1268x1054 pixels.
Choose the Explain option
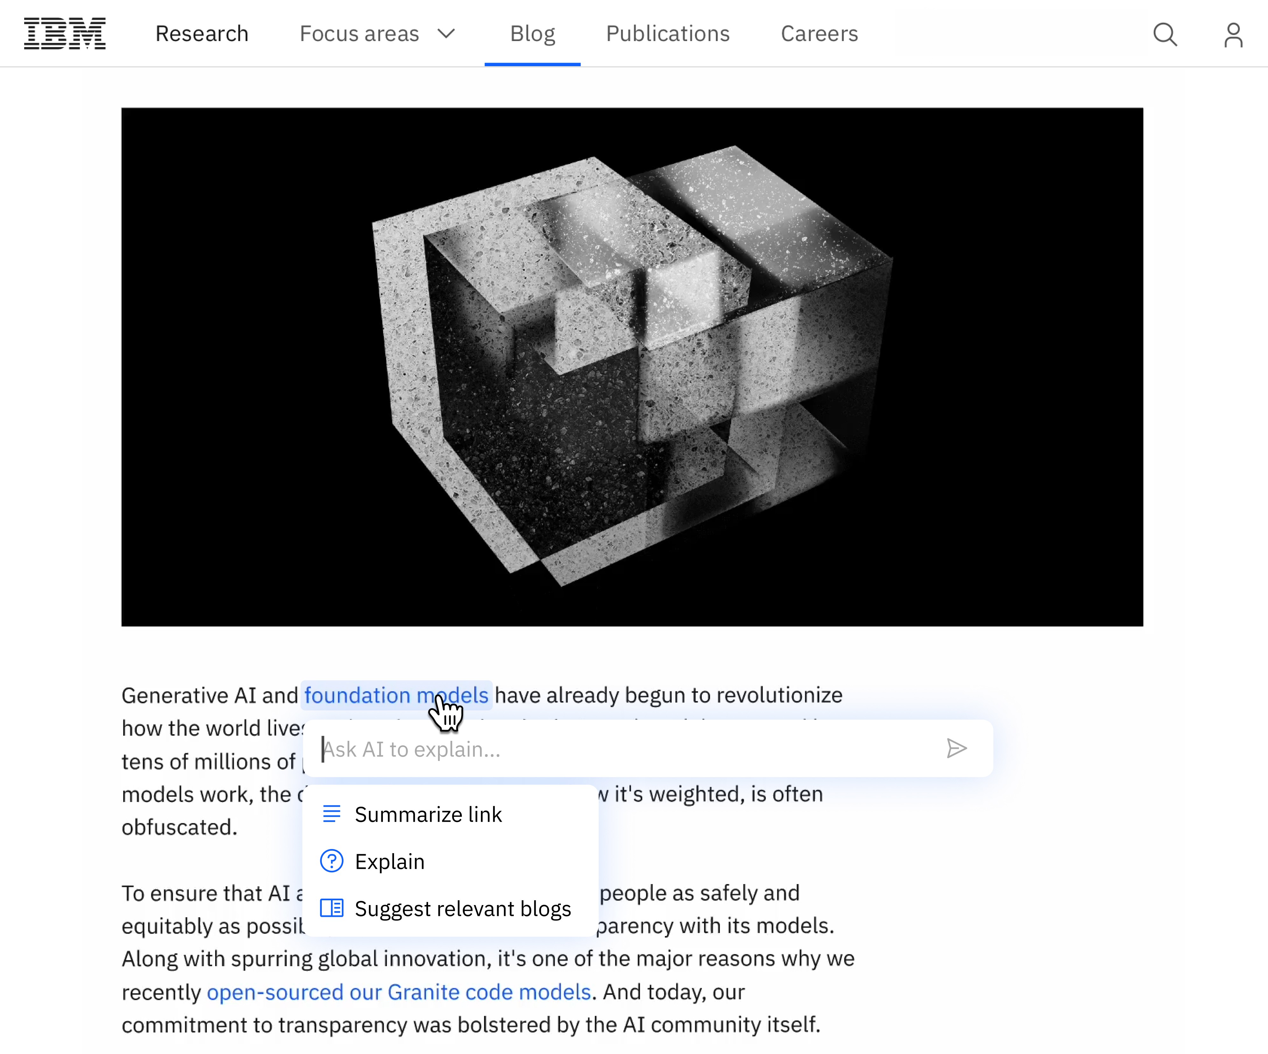tap(390, 861)
